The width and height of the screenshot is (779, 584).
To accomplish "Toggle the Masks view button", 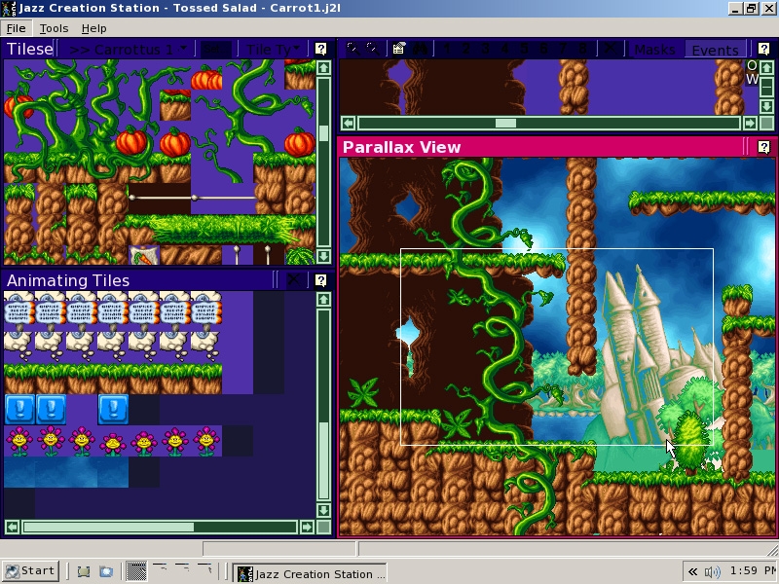I will (x=654, y=50).
